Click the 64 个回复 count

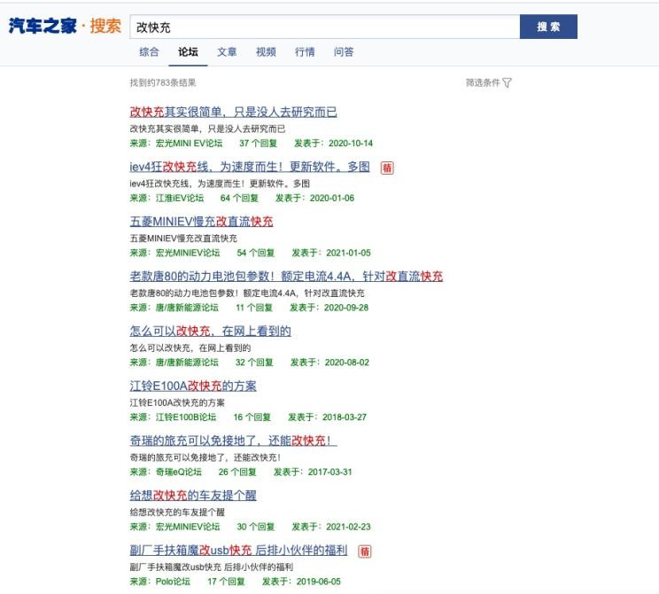pyautogui.click(x=239, y=198)
